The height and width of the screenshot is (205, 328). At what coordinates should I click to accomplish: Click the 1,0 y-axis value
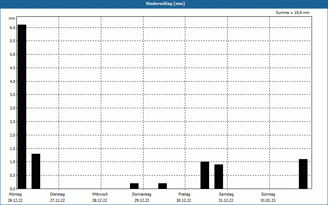pyautogui.click(x=13, y=162)
